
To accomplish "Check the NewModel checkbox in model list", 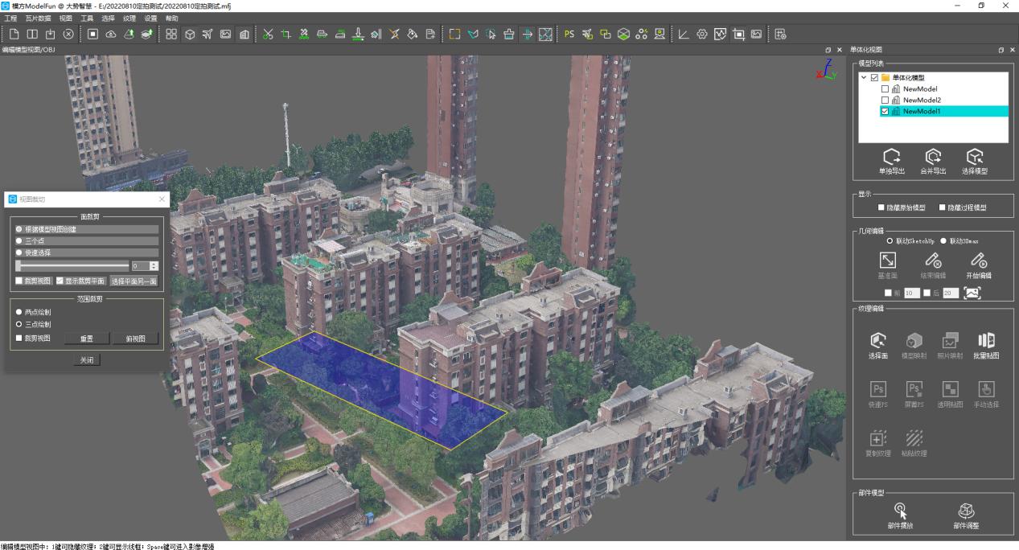I will click(885, 89).
